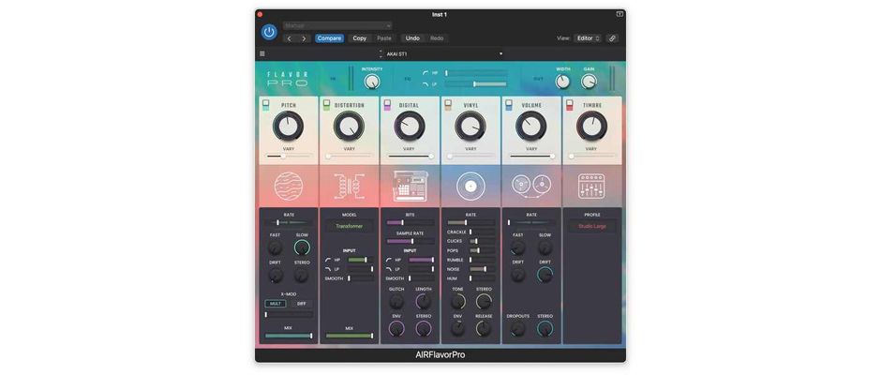Click the Distortion amount knob
The width and height of the screenshot is (881, 375).
349,126
